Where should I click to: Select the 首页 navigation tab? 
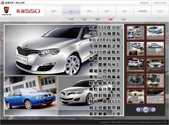pyautogui.click(x=53, y=11)
